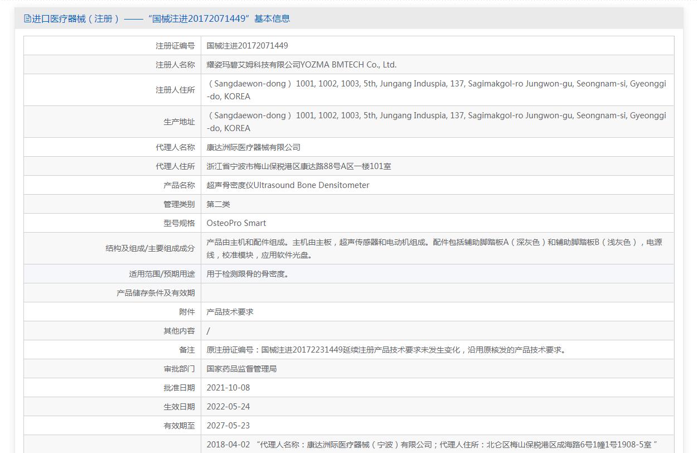Click product name Ultrasound Bone Densitometer
This screenshot has width=697, height=453.
coord(288,185)
